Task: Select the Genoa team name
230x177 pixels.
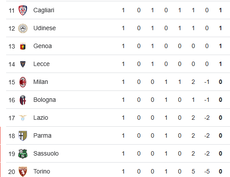Action: pos(43,46)
